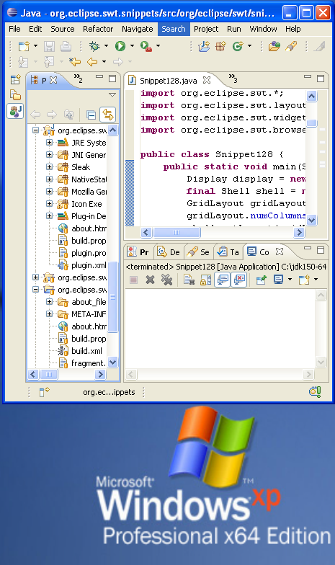The height and width of the screenshot is (565, 335).
Task: Click the Package Explorer horizontal scrollbar thumb
Action: pos(49,375)
